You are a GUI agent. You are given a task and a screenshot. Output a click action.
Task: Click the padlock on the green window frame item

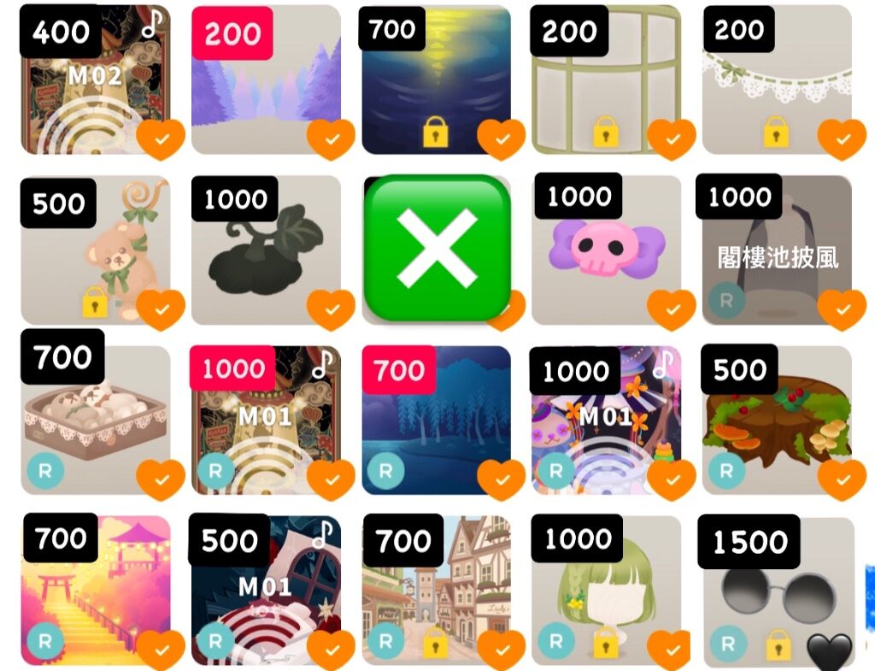[x=606, y=132]
